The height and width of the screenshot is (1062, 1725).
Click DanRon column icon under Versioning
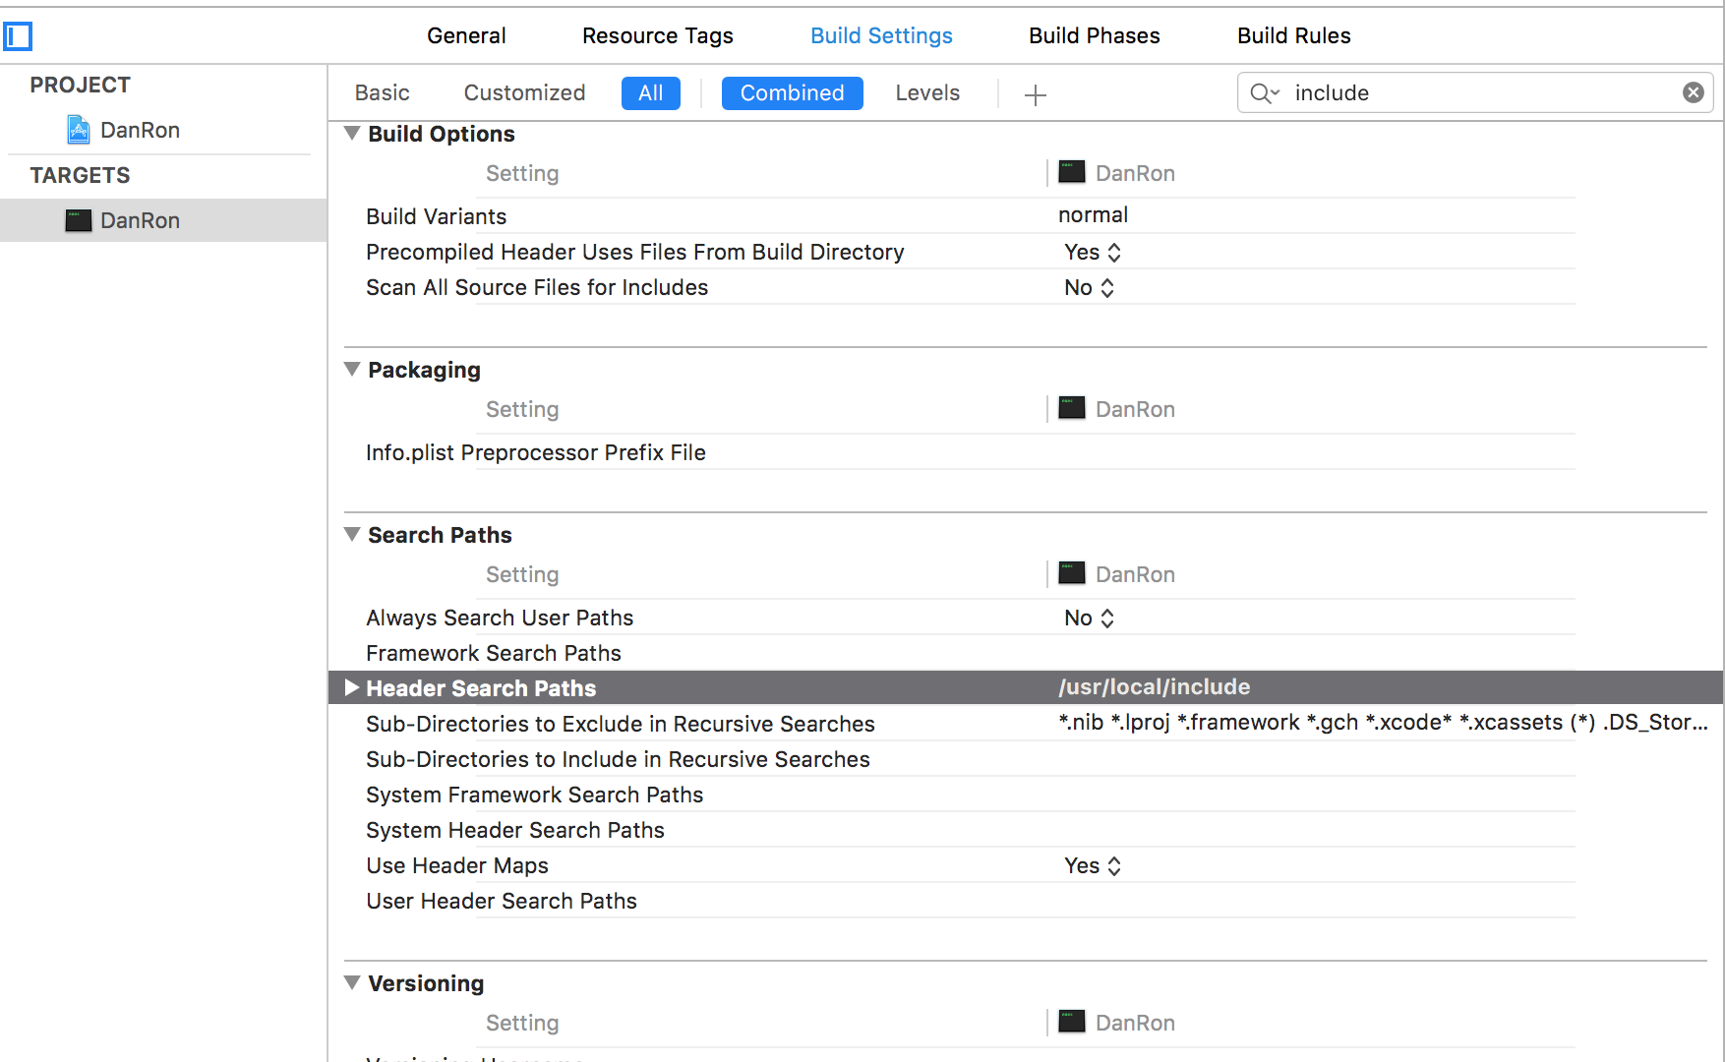point(1072,1022)
